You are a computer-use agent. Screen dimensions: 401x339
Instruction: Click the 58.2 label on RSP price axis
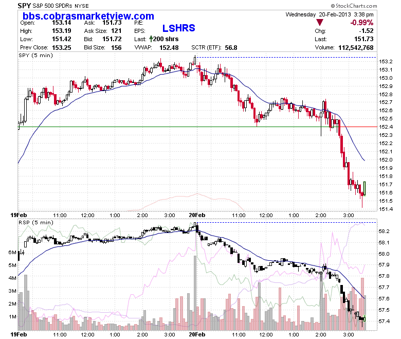pyautogui.click(x=384, y=231)
